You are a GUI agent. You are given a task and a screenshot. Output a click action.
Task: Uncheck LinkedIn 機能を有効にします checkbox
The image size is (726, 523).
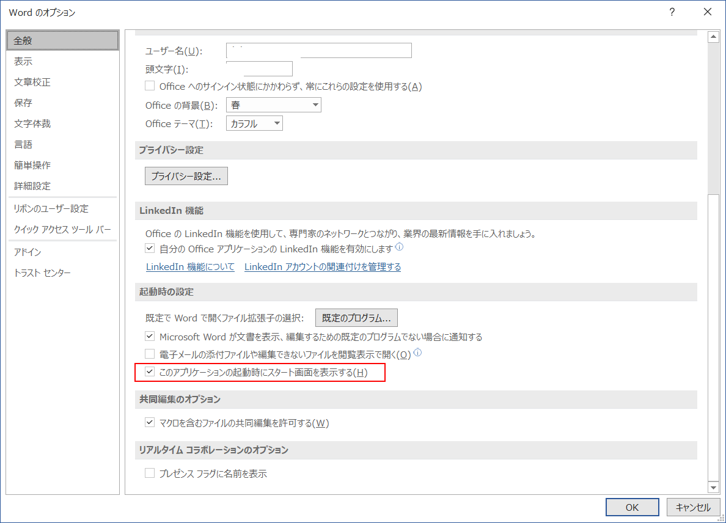click(x=150, y=249)
